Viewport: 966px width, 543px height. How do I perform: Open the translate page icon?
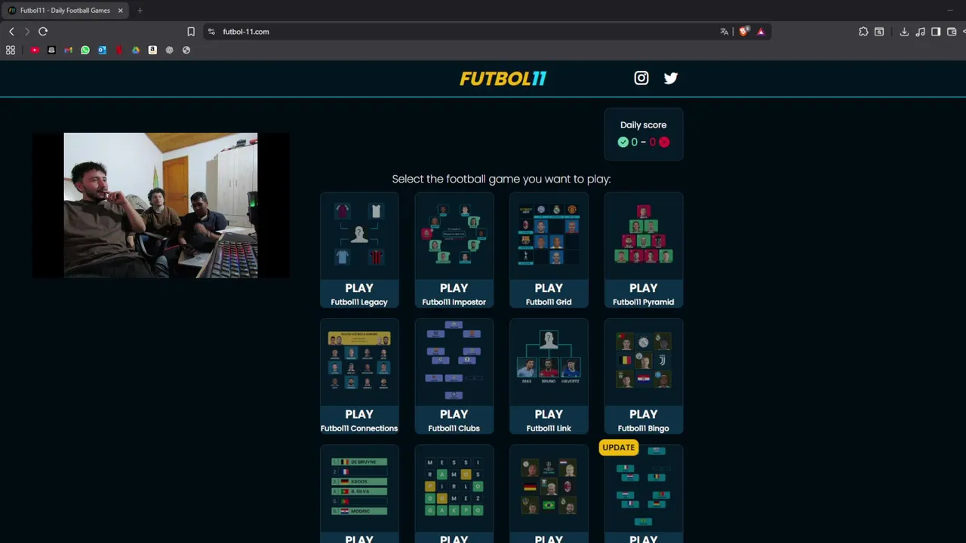point(724,32)
